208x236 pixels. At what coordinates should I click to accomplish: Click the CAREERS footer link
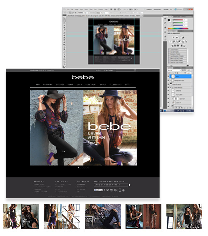click(37, 190)
